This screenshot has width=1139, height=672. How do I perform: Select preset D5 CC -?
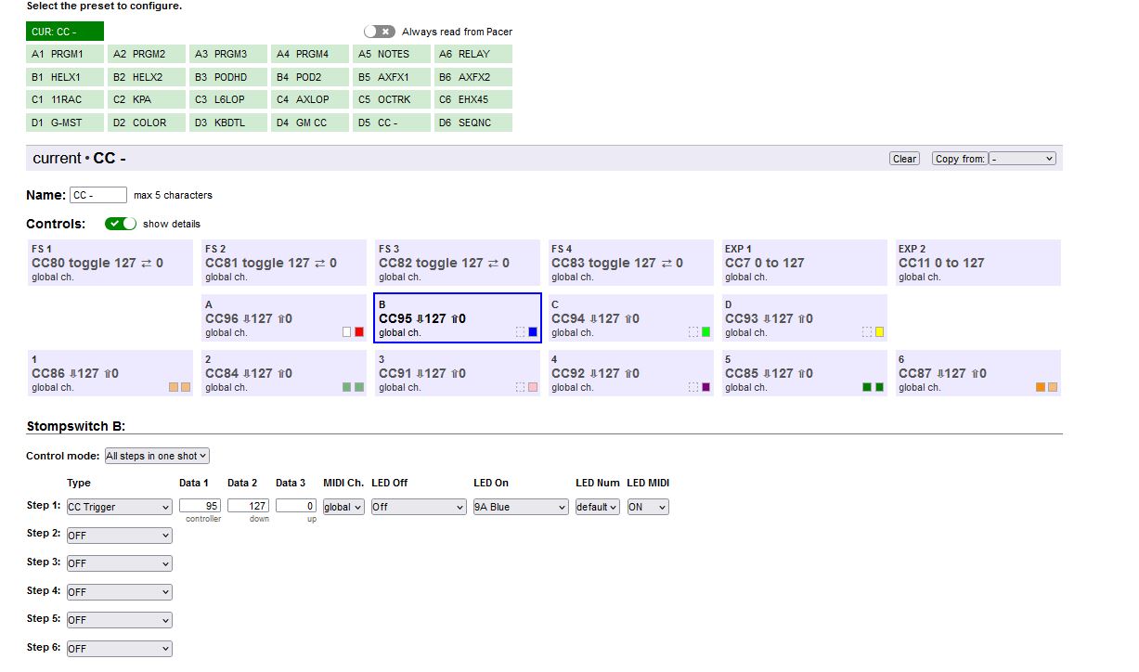click(x=392, y=123)
